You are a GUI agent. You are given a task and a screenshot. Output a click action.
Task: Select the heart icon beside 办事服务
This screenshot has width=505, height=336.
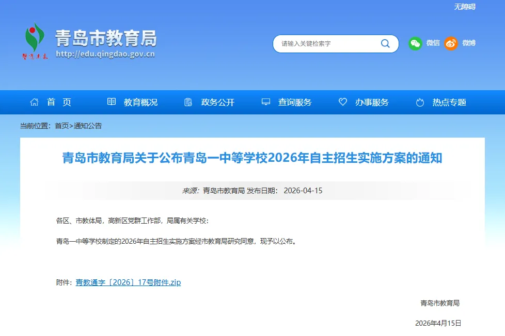click(342, 102)
